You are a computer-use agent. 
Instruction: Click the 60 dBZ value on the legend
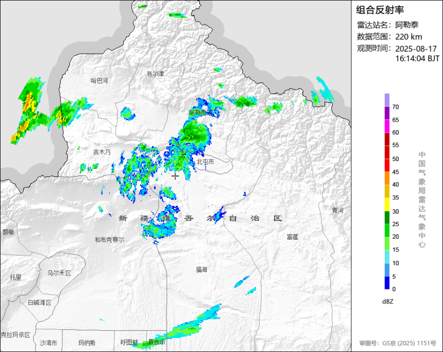pyautogui.click(x=396, y=133)
